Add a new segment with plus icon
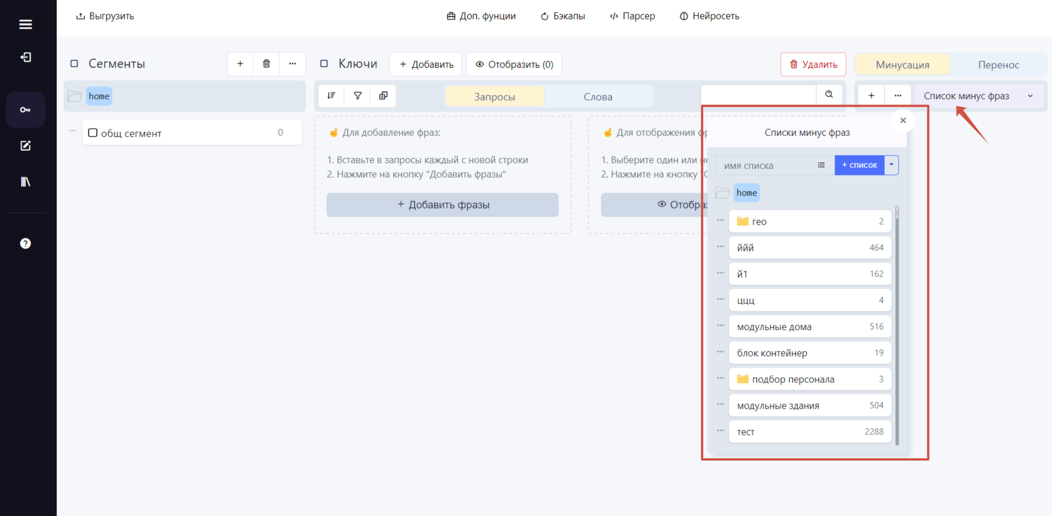 (240, 64)
